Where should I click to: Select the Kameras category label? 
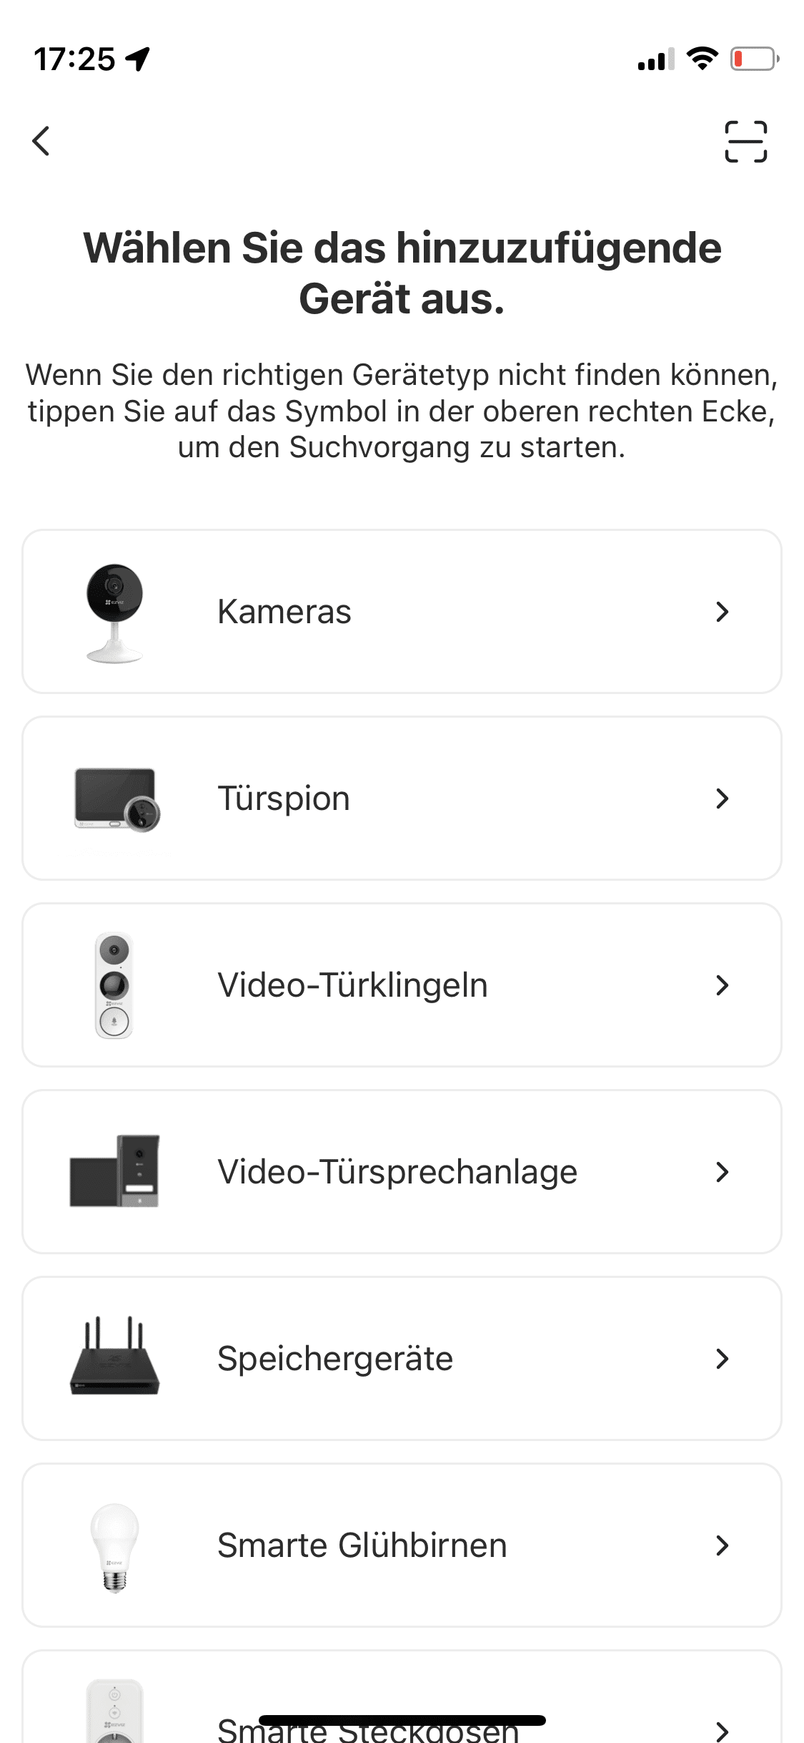(x=284, y=612)
